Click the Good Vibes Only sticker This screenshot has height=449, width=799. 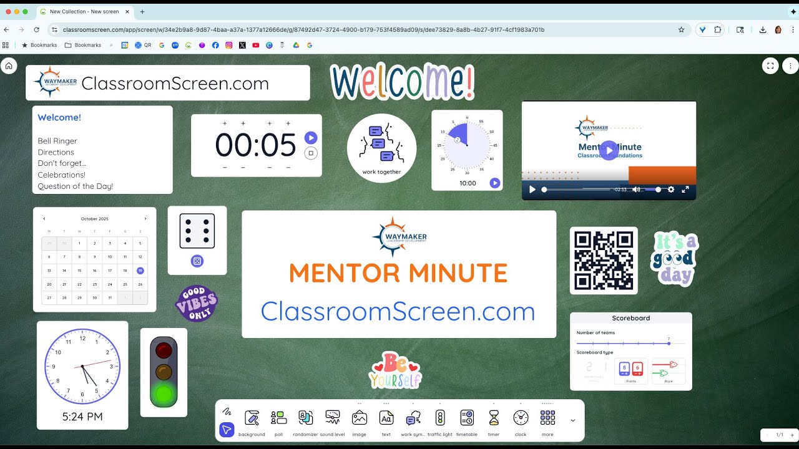point(196,304)
